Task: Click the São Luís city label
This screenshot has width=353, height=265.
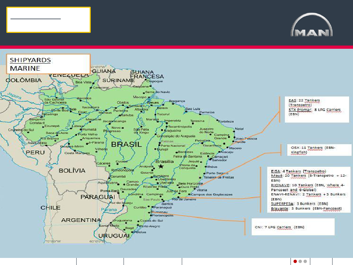Action: [x=193, y=109]
